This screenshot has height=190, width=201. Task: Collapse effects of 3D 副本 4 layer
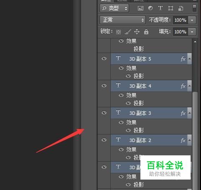coord(189,86)
